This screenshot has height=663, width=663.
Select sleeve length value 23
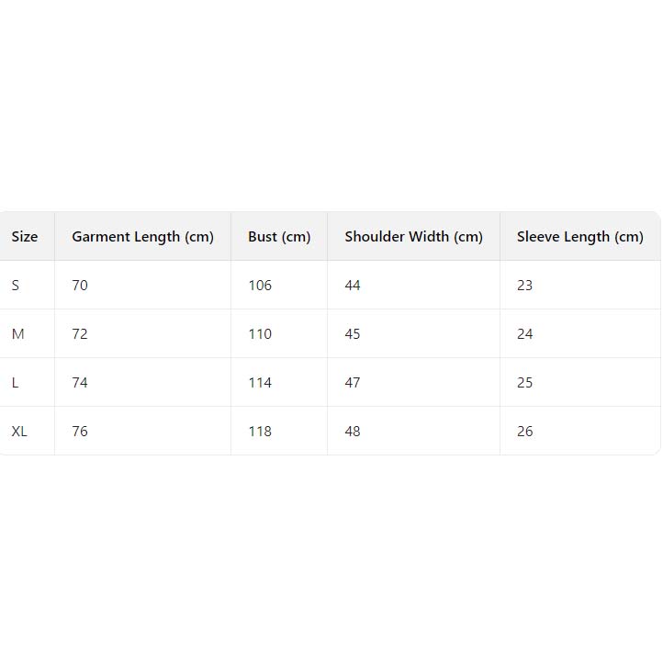[x=524, y=286]
